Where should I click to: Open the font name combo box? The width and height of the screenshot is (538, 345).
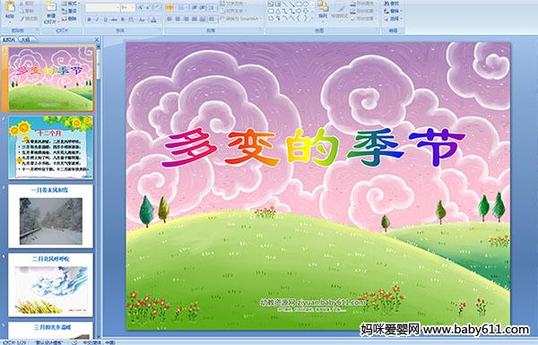pos(102,7)
